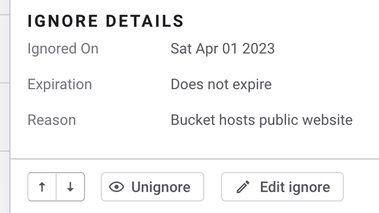Select the Bucket hosts public website text
Image resolution: width=379 pixels, height=213 pixels.
click(261, 120)
